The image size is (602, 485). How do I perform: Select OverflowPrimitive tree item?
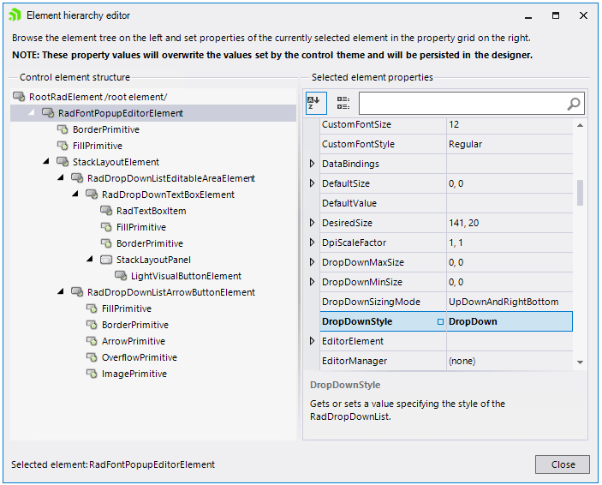140,357
